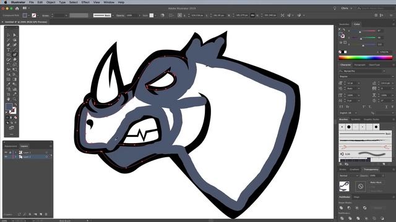Select the Pen tool
This screenshot has height=222, width=396.
8,45
